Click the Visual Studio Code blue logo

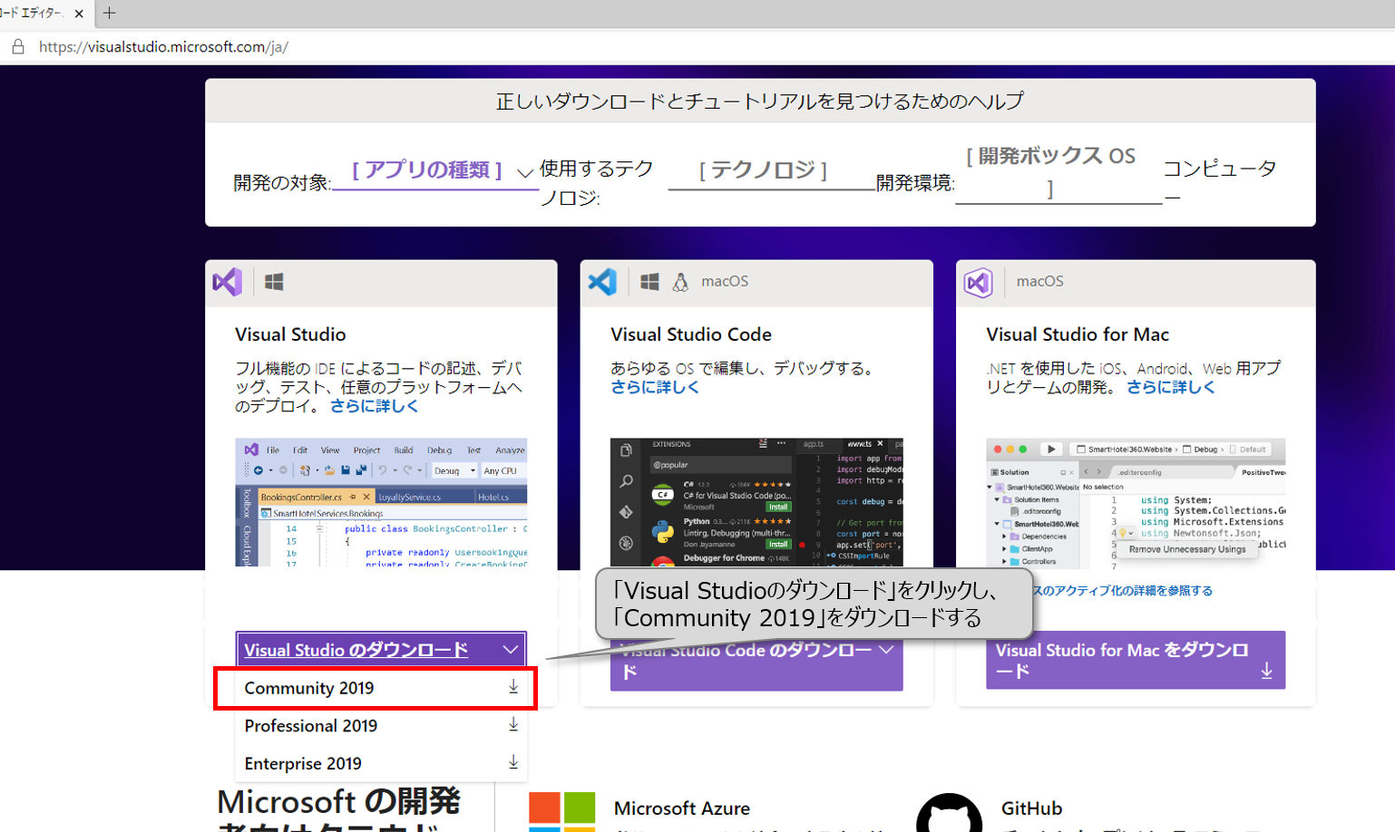tap(602, 282)
